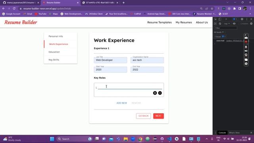Image resolution: width=254 pixels, height=143 pixels.
Task: Open Windows Start menu
Action: 52,139
